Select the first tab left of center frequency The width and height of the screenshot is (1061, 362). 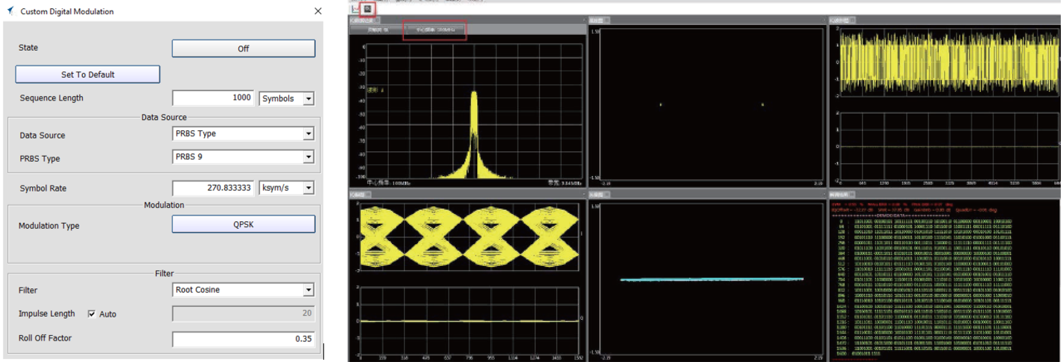pyautogui.click(x=378, y=30)
